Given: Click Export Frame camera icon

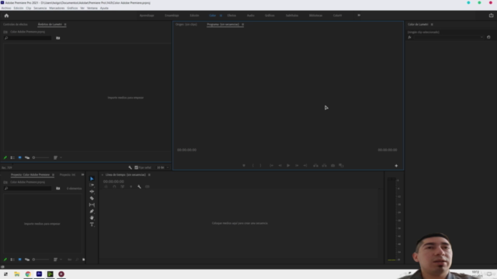Looking at the screenshot, I should (x=333, y=165).
